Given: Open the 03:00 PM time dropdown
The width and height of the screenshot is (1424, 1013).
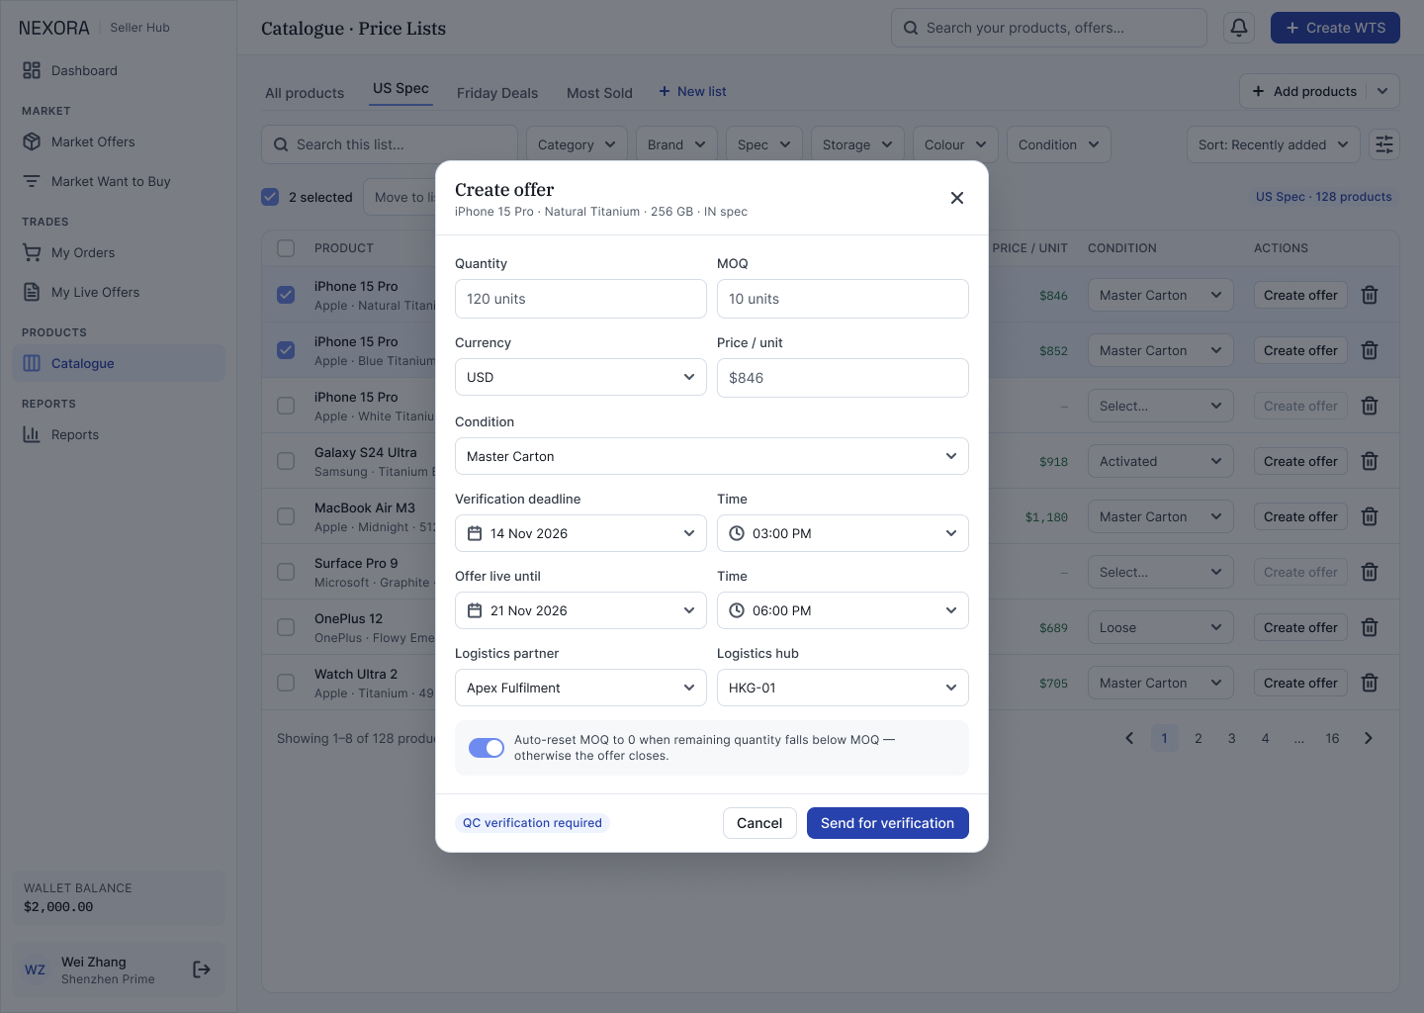Looking at the screenshot, I should (843, 533).
